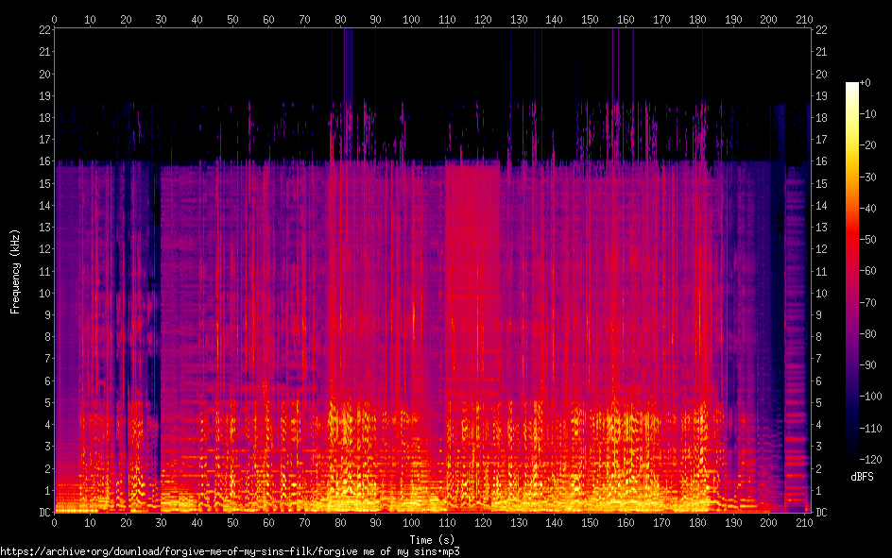The height and width of the screenshot is (558, 892).
Task: Click "100" on the top time axis
Action: point(411,19)
